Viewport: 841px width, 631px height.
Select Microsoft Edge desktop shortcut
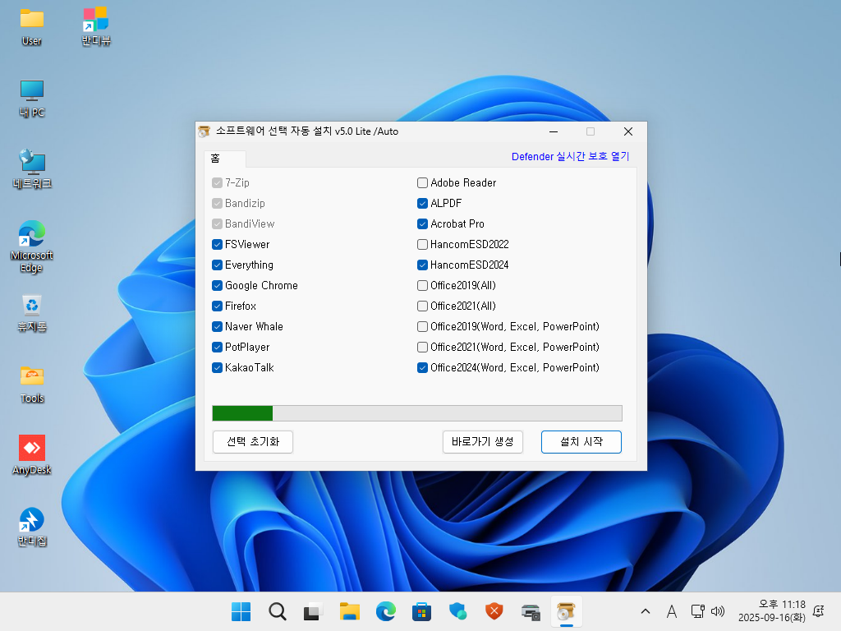tap(32, 246)
